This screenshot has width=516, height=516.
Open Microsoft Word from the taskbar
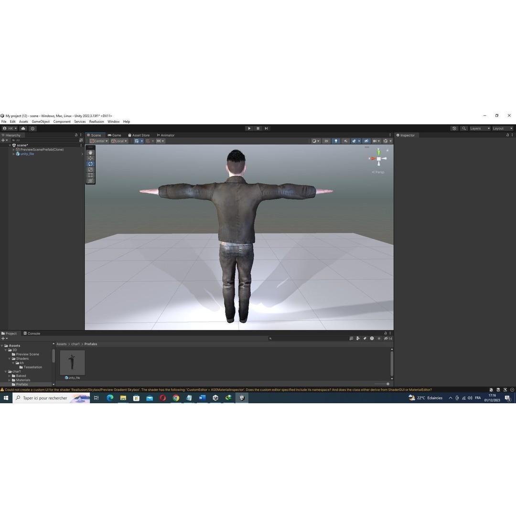click(202, 398)
